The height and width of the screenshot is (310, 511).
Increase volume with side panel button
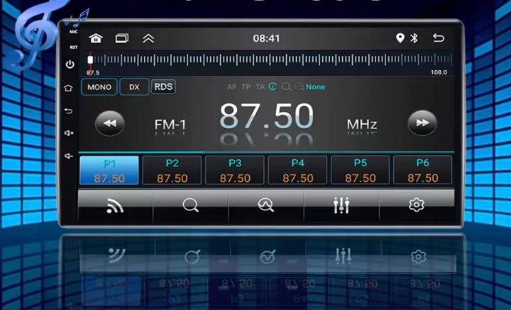coord(69,133)
